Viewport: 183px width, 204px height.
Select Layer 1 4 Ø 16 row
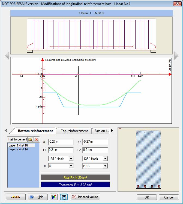(21, 145)
